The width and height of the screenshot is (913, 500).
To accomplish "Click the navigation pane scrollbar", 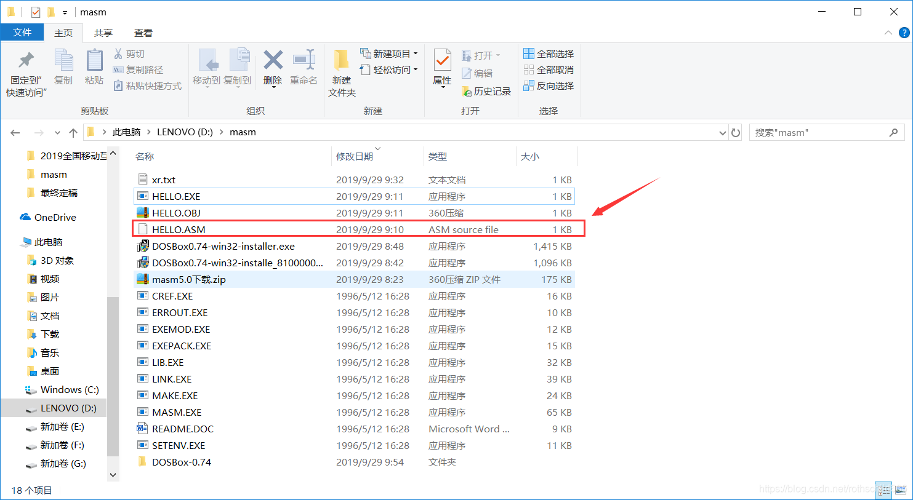I will click(113, 376).
